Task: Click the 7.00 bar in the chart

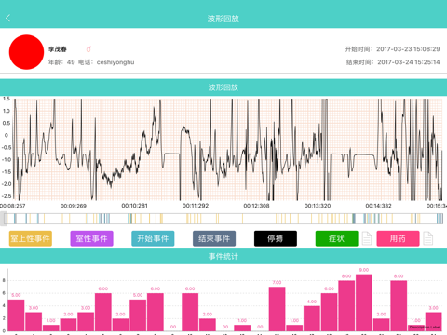Action: pyautogui.click(x=277, y=309)
